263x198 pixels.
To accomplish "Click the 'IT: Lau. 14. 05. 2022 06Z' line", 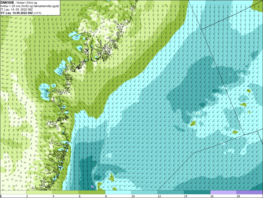I will tap(17, 9).
